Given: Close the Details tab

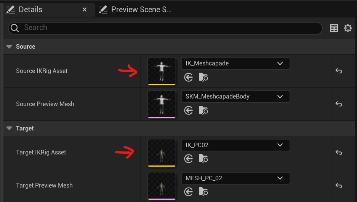Looking at the screenshot, I should pyautogui.click(x=85, y=10).
